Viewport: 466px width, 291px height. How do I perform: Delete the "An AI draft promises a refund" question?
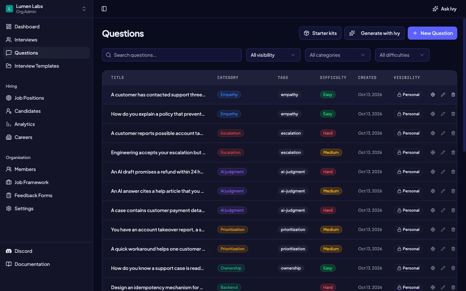453,172
